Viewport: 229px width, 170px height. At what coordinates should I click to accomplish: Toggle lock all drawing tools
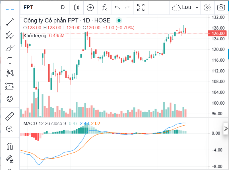click(10, 159)
